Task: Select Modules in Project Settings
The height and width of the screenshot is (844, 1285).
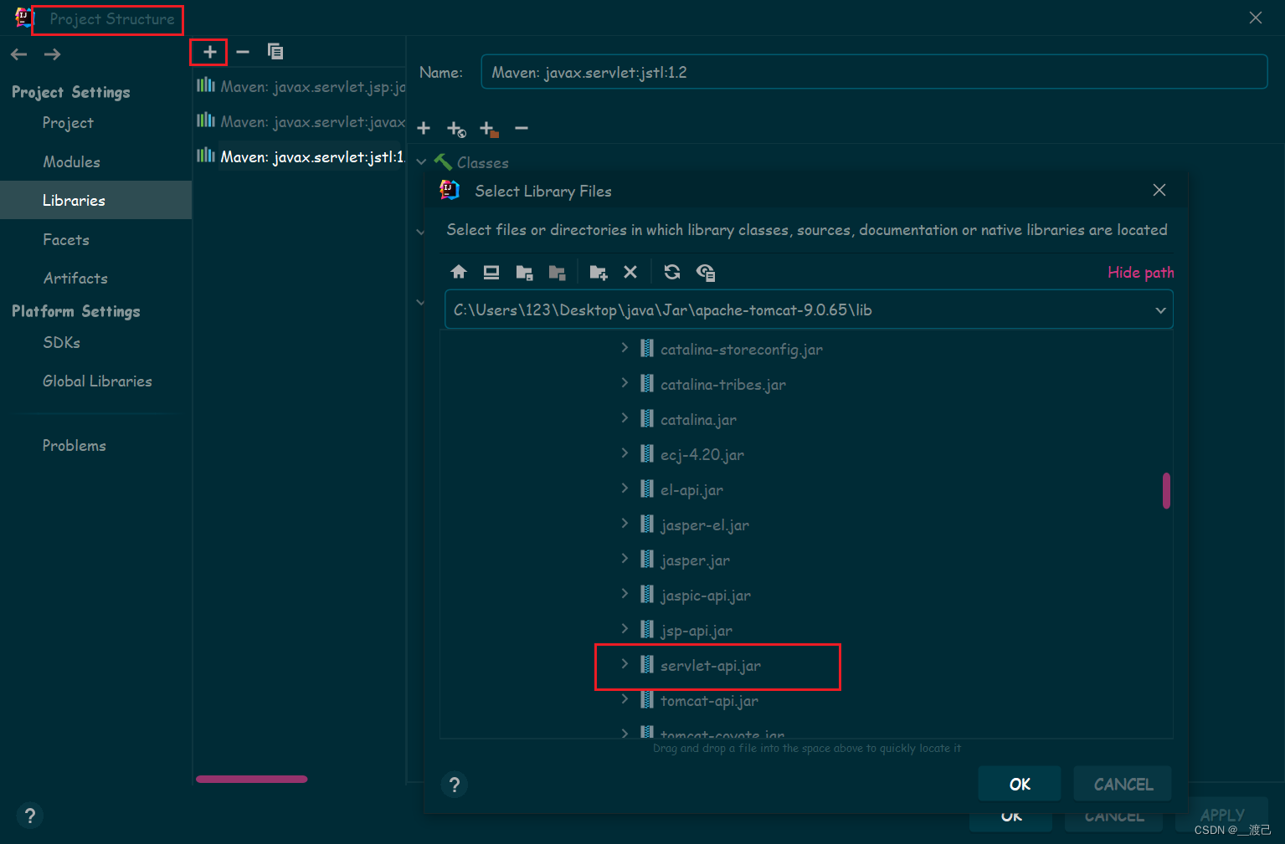Action: coord(71,161)
